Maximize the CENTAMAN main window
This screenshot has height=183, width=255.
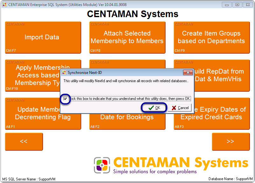pyautogui.click(x=237, y=5)
